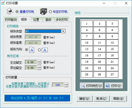Click the 有效区域 section label
This screenshot has width=132, height=108.
pos(13,56)
